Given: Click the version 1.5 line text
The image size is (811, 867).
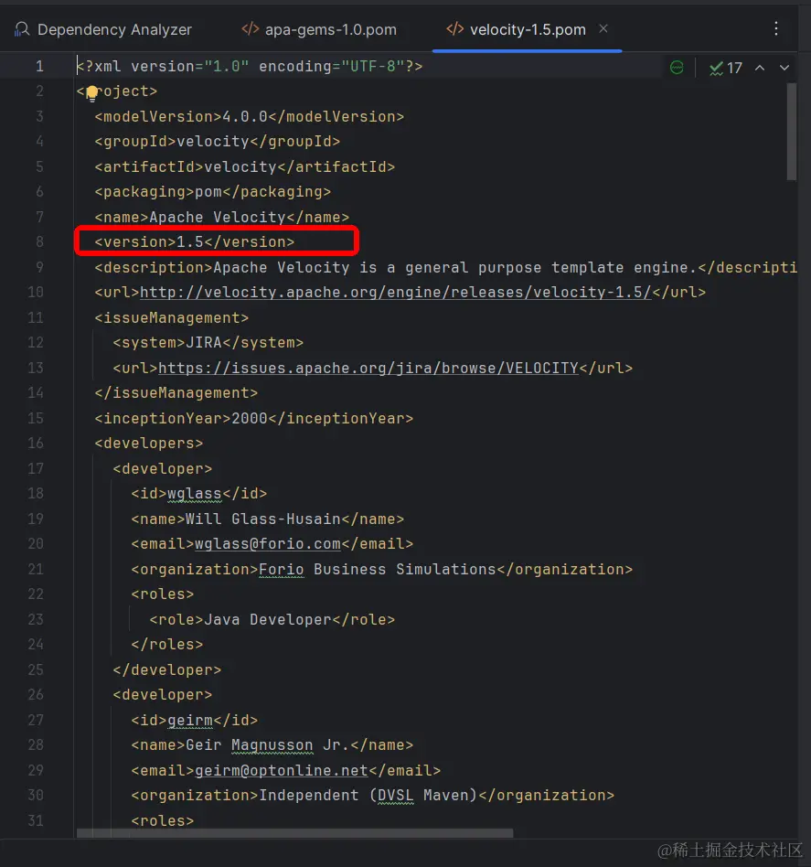Looking at the screenshot, I should click(194, 241).
